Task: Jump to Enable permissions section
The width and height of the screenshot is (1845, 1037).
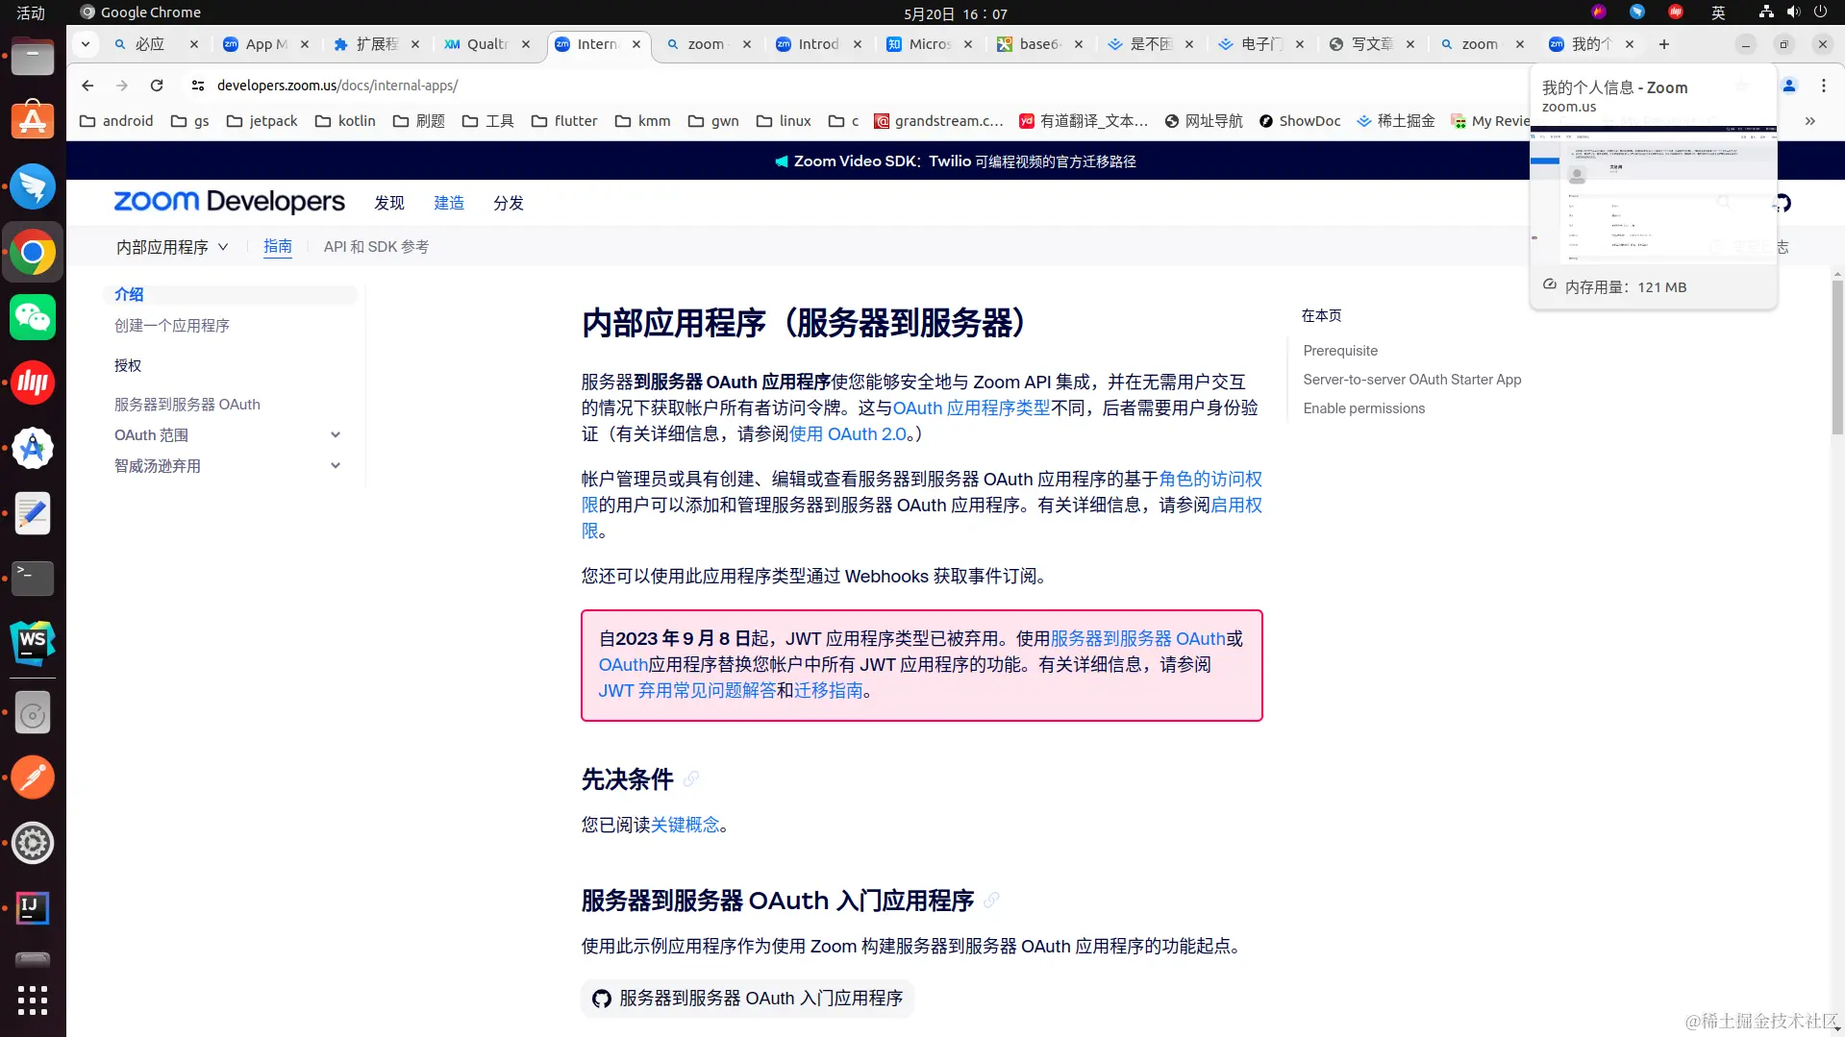Action: (x=1364, y=408)
